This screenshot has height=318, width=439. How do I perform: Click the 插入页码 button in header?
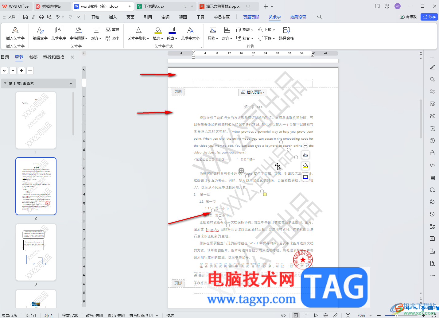pyautogui.click(x=253, y=92)
